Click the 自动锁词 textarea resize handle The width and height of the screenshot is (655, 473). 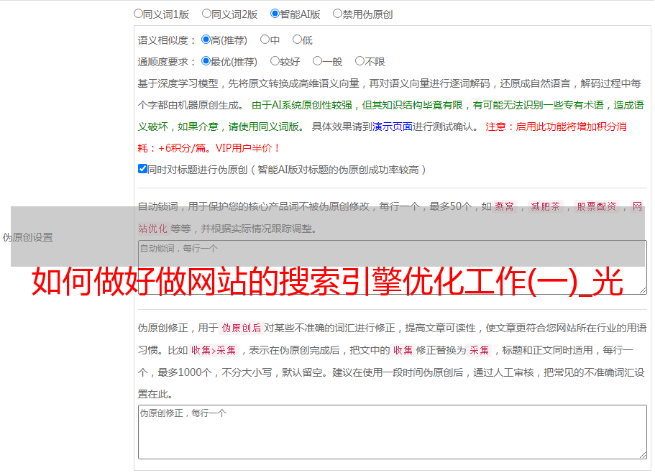coord(642,290)
